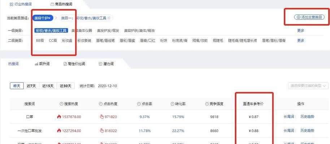Choose second-level category BB霜
The width and height of the screenshot is (330, 144).
click(40, 41)
